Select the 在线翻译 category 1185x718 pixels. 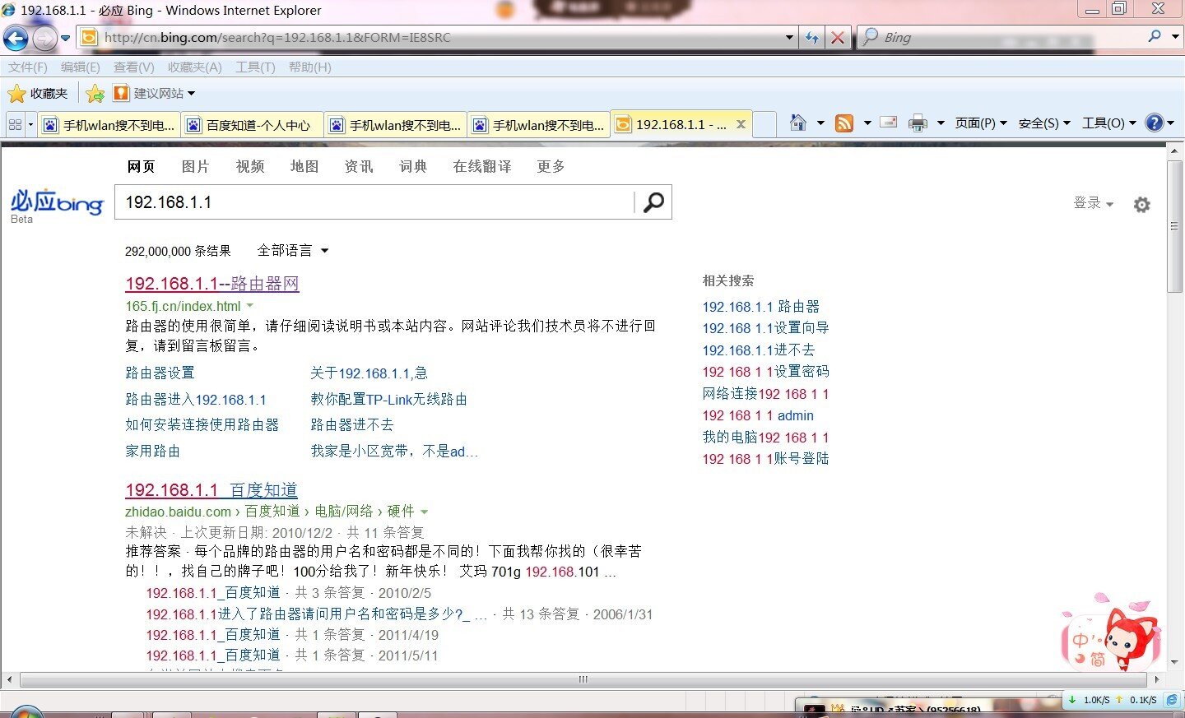click(x=482, y=166)
